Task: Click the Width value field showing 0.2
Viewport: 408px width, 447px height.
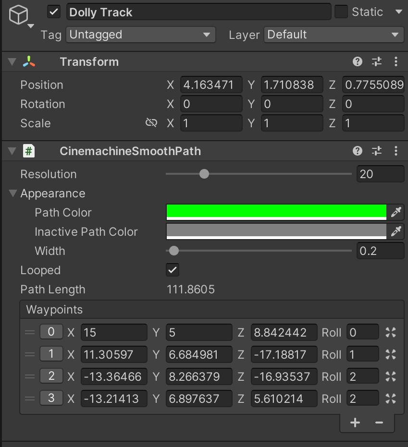Action: point(380,251)
